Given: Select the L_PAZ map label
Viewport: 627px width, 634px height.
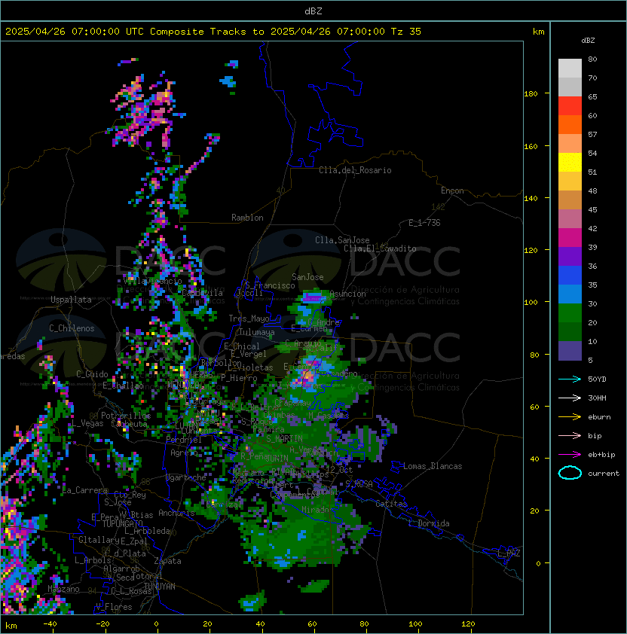Looking at the screenshot, I should (509, 553).
